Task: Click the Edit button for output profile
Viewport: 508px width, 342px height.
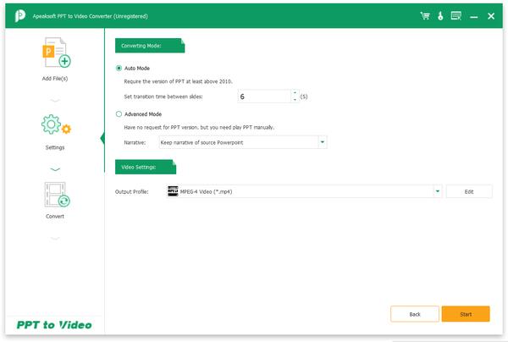Action: [x=469, y=191]
